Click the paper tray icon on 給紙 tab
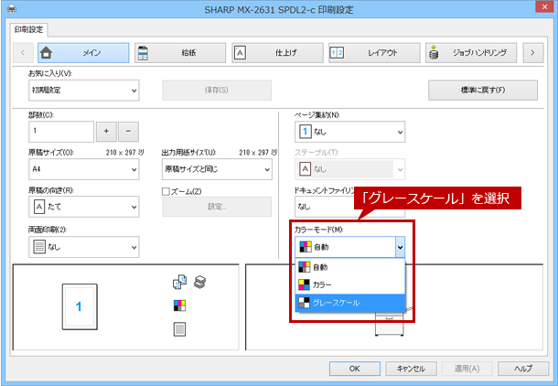 [x=143, y=53]
